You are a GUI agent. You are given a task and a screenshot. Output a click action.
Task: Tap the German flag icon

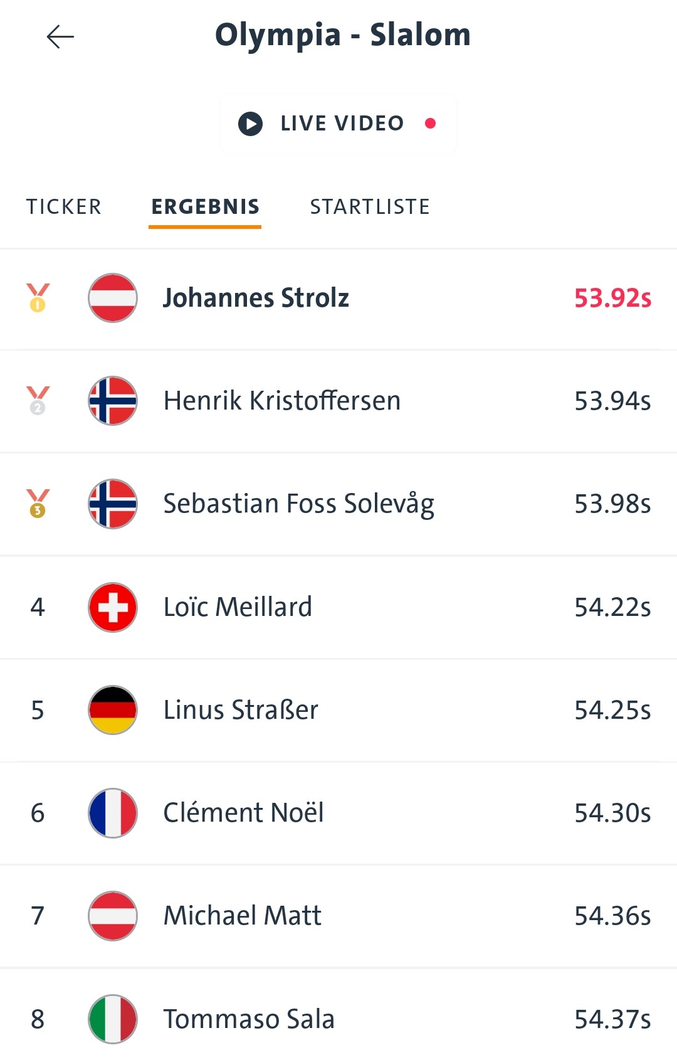113,710
